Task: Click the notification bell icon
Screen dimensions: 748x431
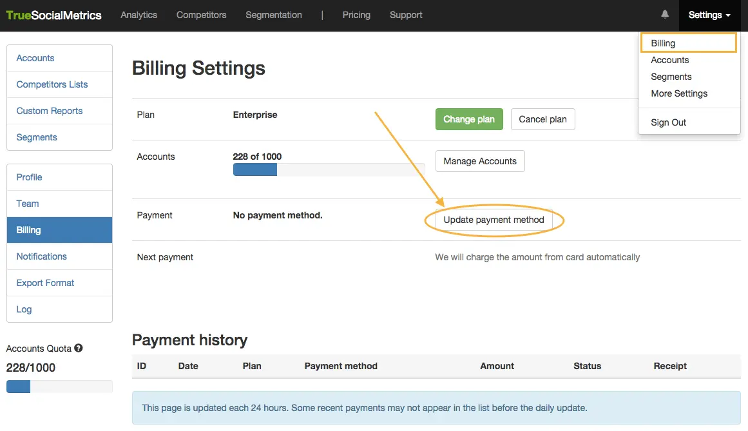Action: pos(665,15)
